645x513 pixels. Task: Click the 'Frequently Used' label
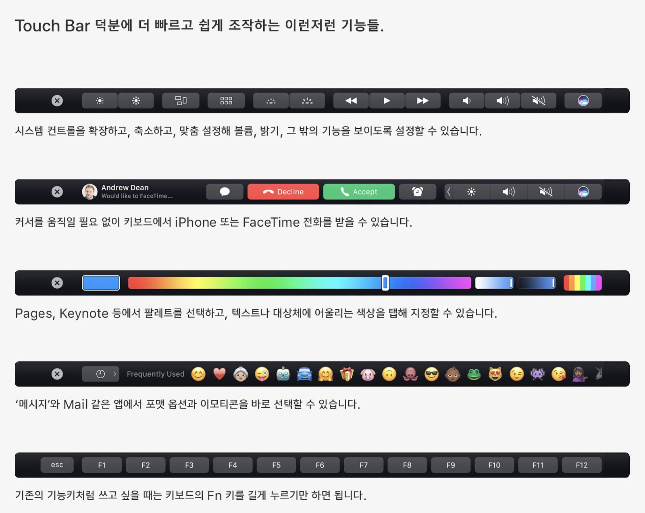(x=156, y=374)
